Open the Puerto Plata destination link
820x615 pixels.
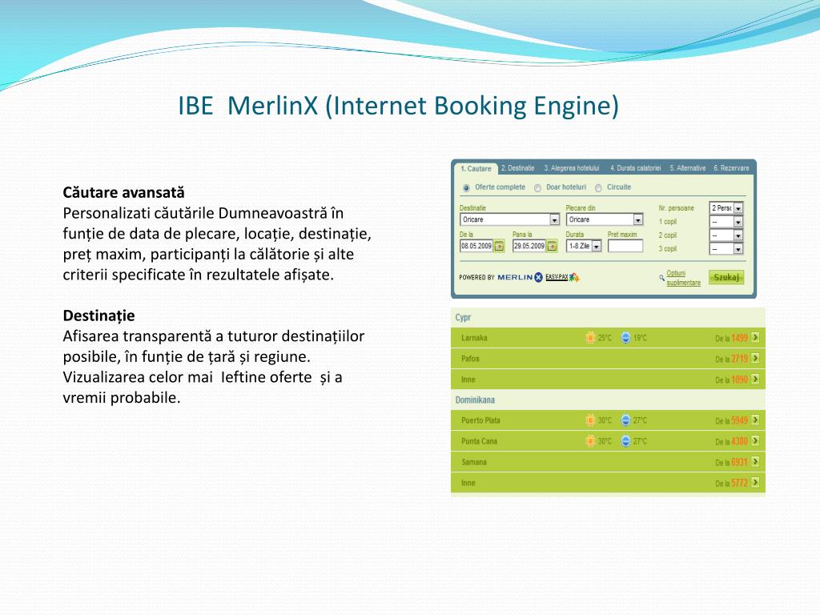click(x=480, y=420)
